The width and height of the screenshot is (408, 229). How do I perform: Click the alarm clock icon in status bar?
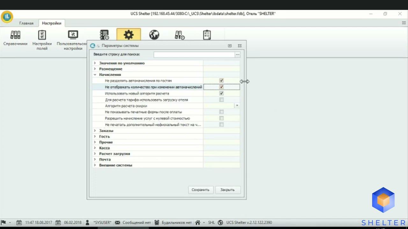pyautogui.click(x=157, y=223)
